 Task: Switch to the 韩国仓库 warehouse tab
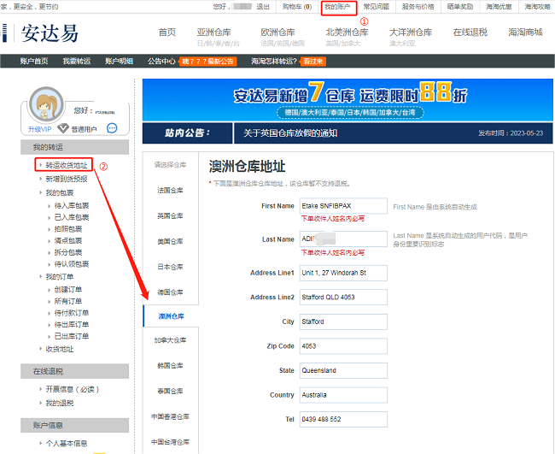point(170,366)
